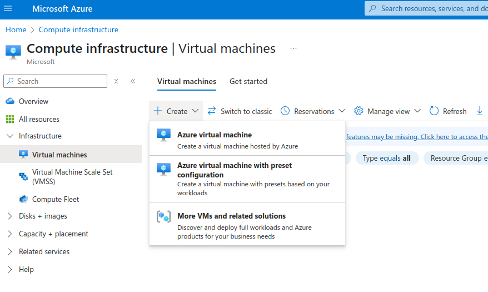Open the Overview page in sidebar
Viewport: 488px width, 292px height.
click(x=33, y=101)
